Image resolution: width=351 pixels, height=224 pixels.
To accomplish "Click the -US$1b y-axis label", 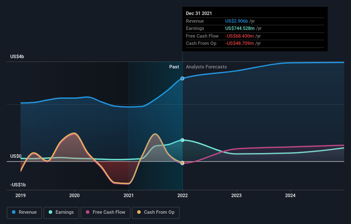I will (x=18, y=185).
